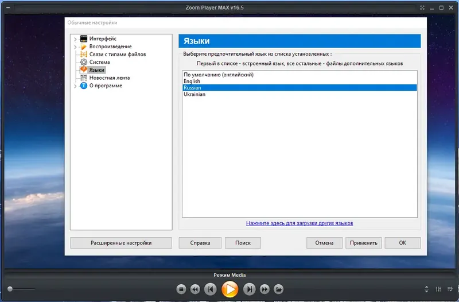Click the Interface category icon
Image resolution: width=459 pixels, height=302 pixels.
coord(84,38)
